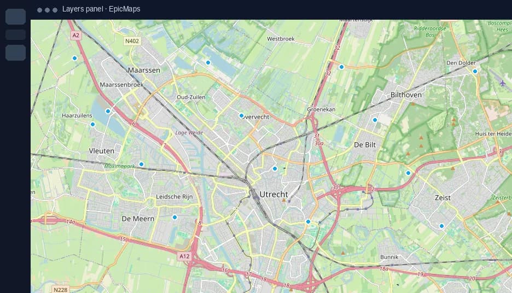This screenshot has height=293, width=512.
Task: Click the blue marker northwest of Zeist by the motorway
Action: click(x=408, y=173)
